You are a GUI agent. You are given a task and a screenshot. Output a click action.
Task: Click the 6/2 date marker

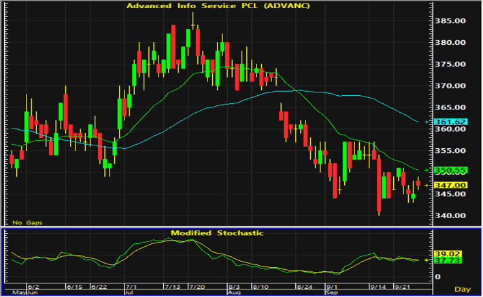coord(33,287)
